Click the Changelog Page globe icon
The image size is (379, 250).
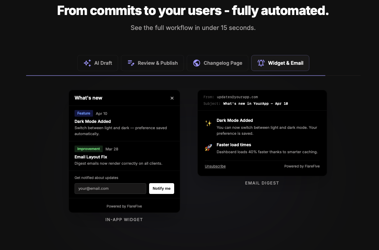(196, 63)
